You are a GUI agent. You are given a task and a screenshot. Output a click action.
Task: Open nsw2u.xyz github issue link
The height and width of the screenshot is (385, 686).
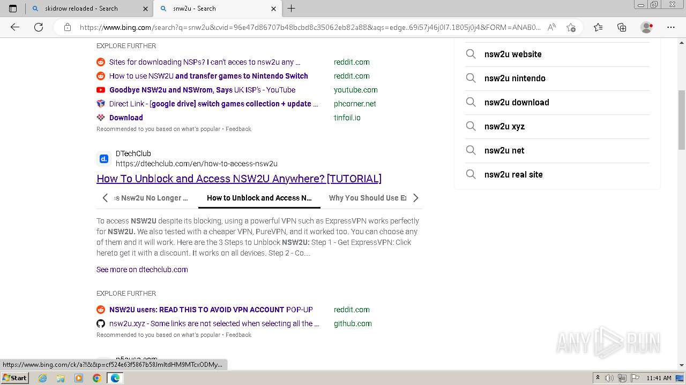[214, 324]
